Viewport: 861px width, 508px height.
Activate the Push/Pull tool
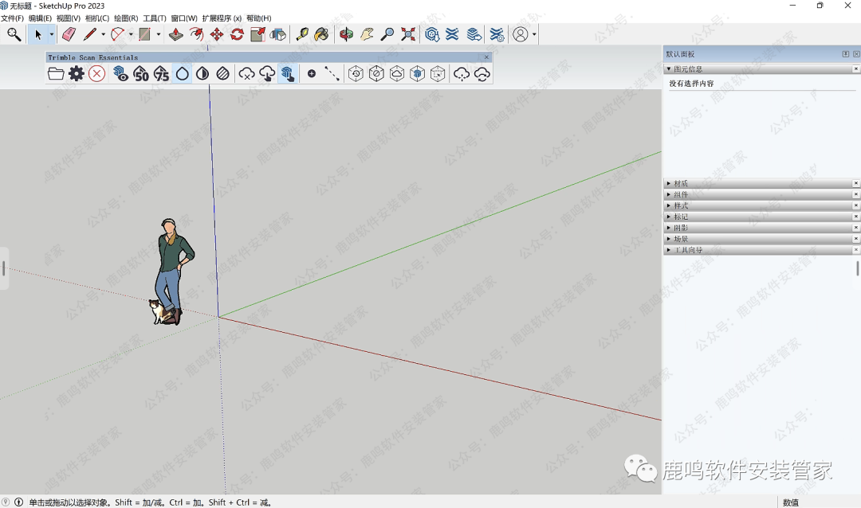pos(176,34)
